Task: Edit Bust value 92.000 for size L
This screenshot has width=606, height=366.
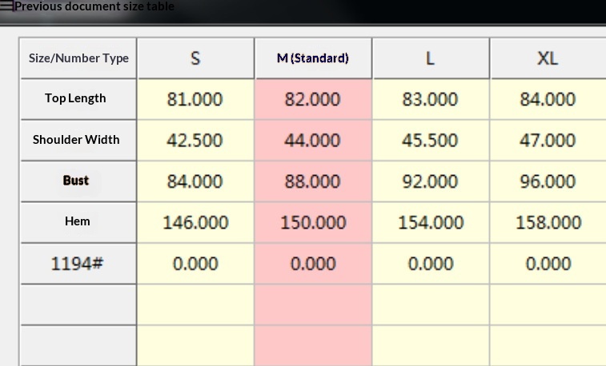Action: point(431,181)
